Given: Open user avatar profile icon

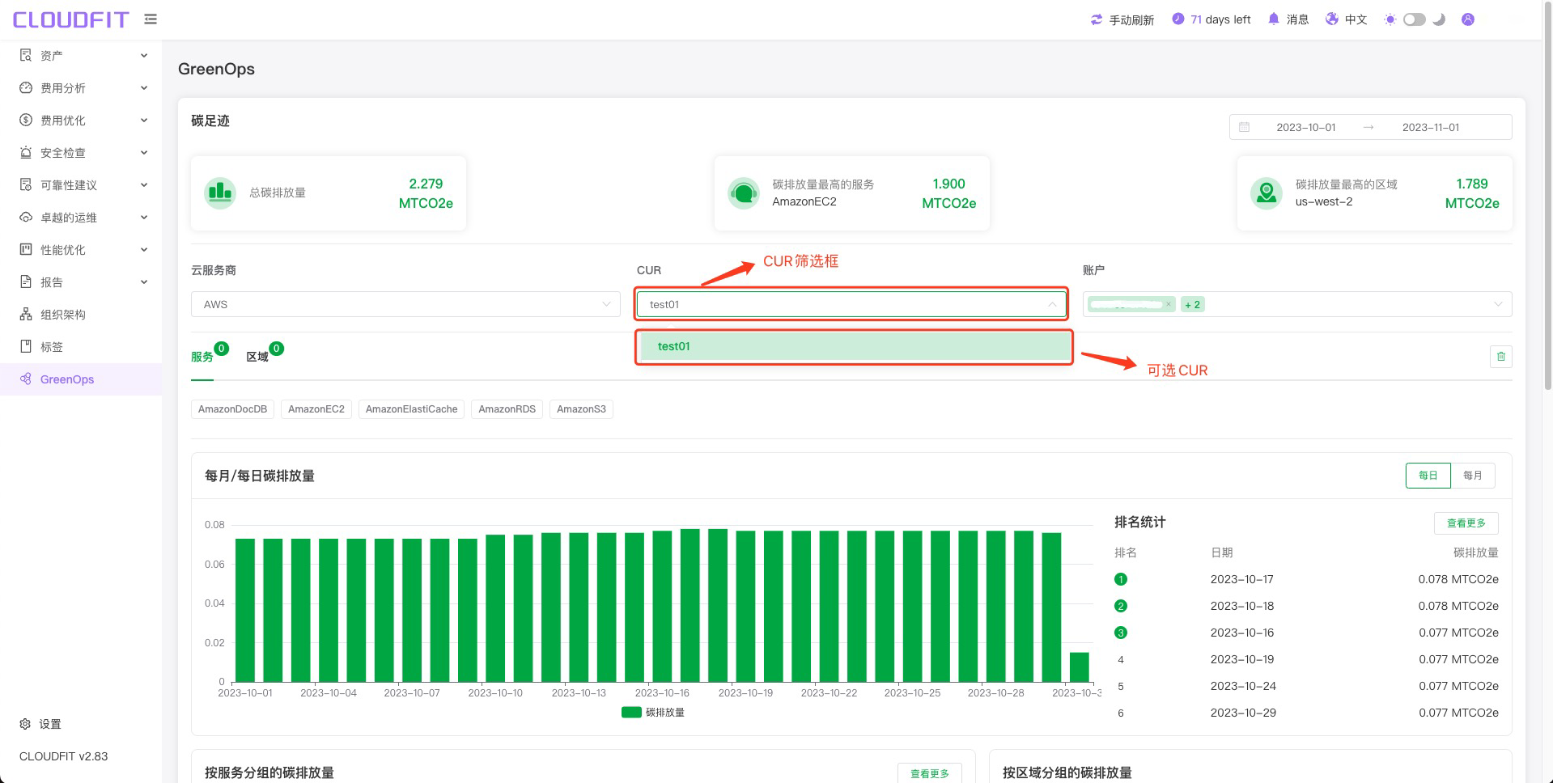Looking at the screenshot, I should [x=1468, y=19].
